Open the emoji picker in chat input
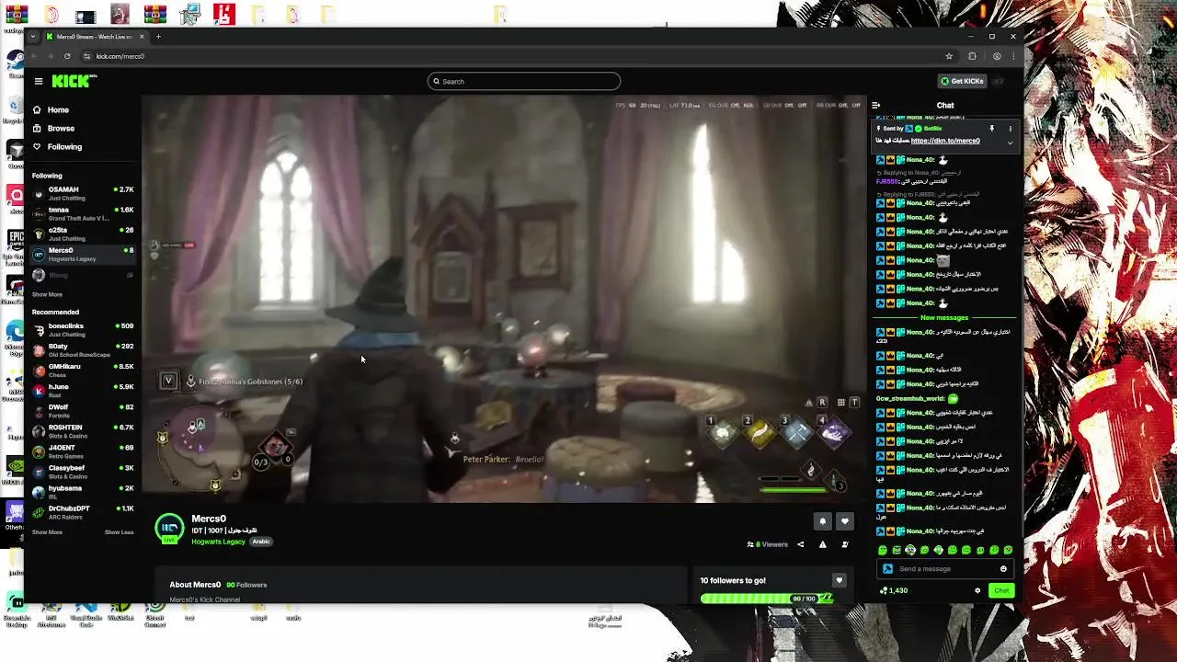The width and height of the screenshot is (1177, 662). tap(1003, 568)
